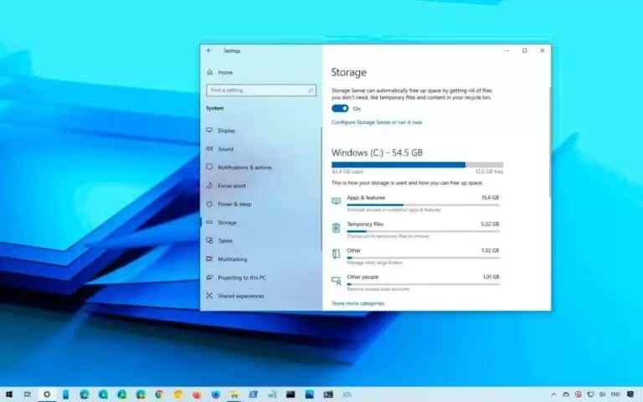Click the Sound speaker icon
Viewport: 643px width, 402px height.
tap(209, 149)
